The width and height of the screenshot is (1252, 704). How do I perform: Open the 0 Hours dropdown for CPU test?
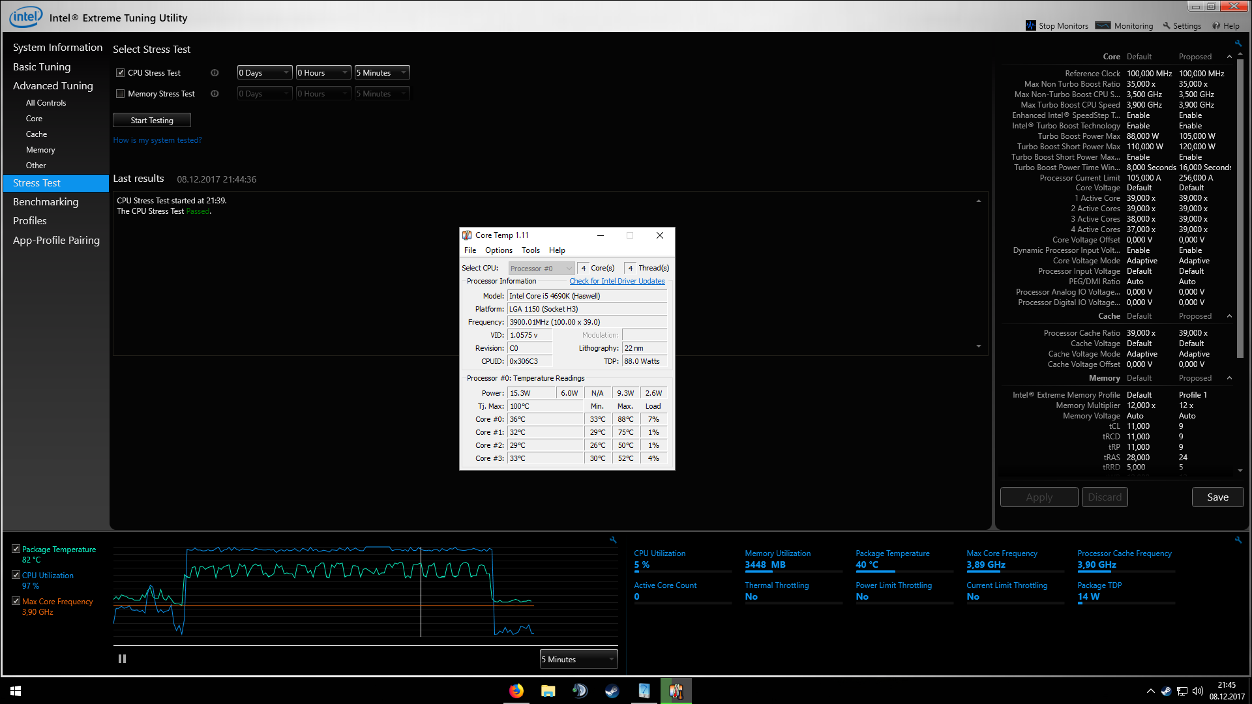[x=323, y=73]
